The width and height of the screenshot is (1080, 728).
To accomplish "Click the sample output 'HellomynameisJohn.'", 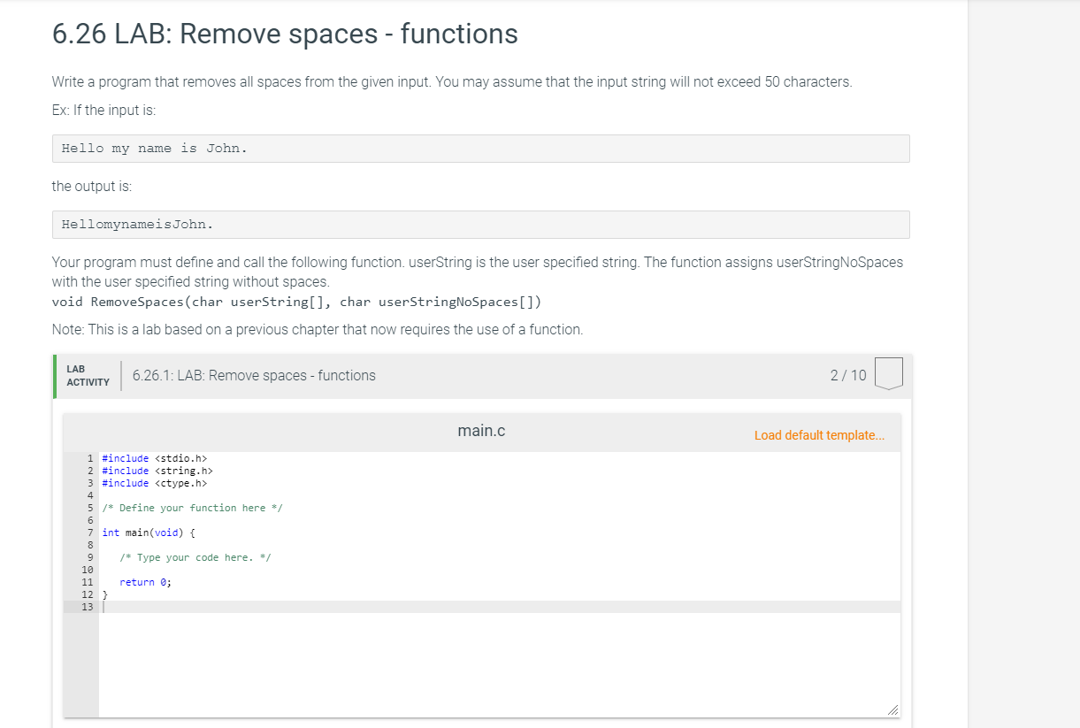I will 137,225.
